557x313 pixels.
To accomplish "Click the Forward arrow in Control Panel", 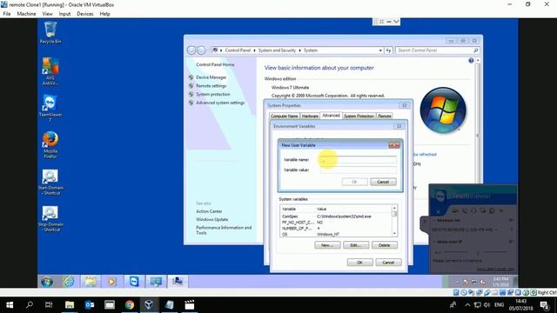I will coord(201,50).
